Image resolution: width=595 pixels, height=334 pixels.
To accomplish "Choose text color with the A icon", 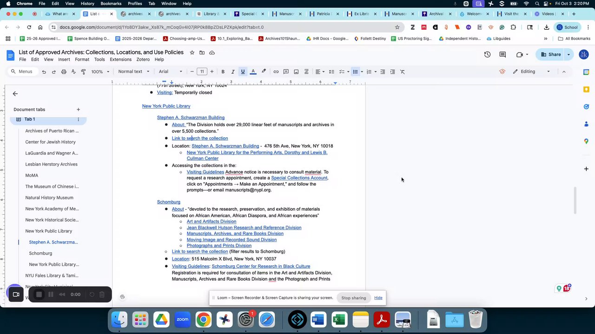I will point(253,72).
